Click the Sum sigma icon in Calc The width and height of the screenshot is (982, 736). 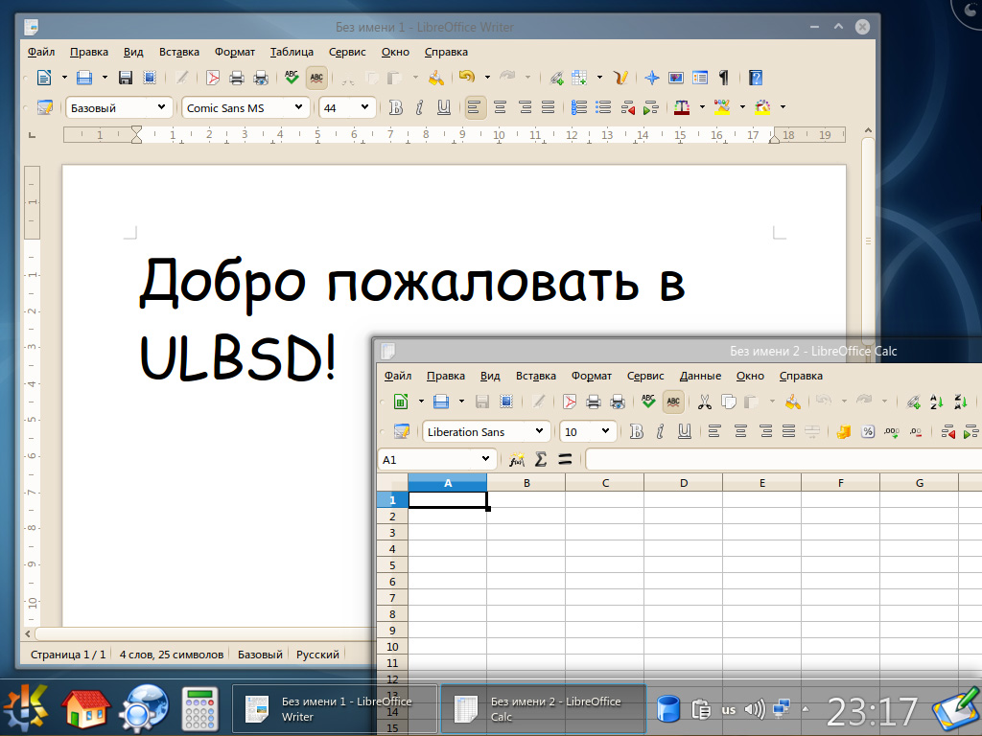click(541, 460)
